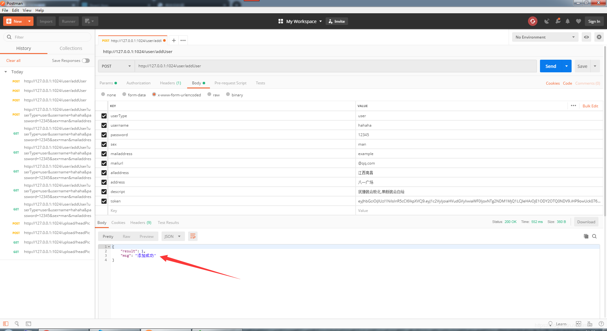Open the wrench settings icon in header
The width and height of the screenshot is (607, 331).
(x=558, y=21)
